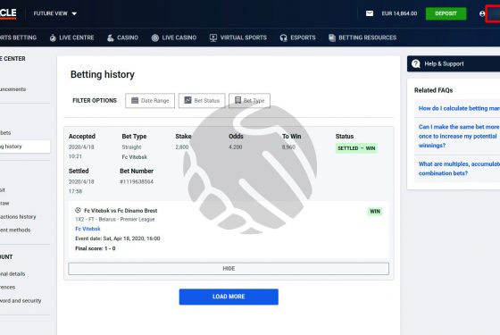Click the green Deposit button
Image resolution: width=500 pixels, height=335 pixels.
click(446, 13)
